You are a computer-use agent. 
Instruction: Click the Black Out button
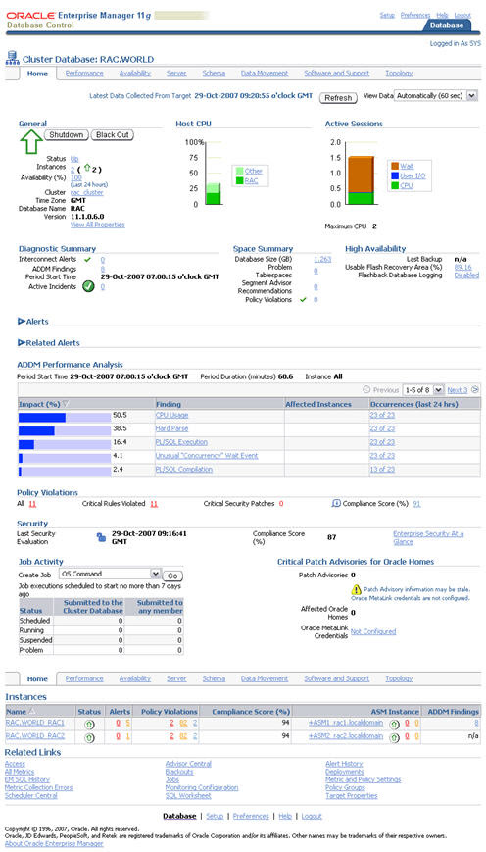coord(112,134)
